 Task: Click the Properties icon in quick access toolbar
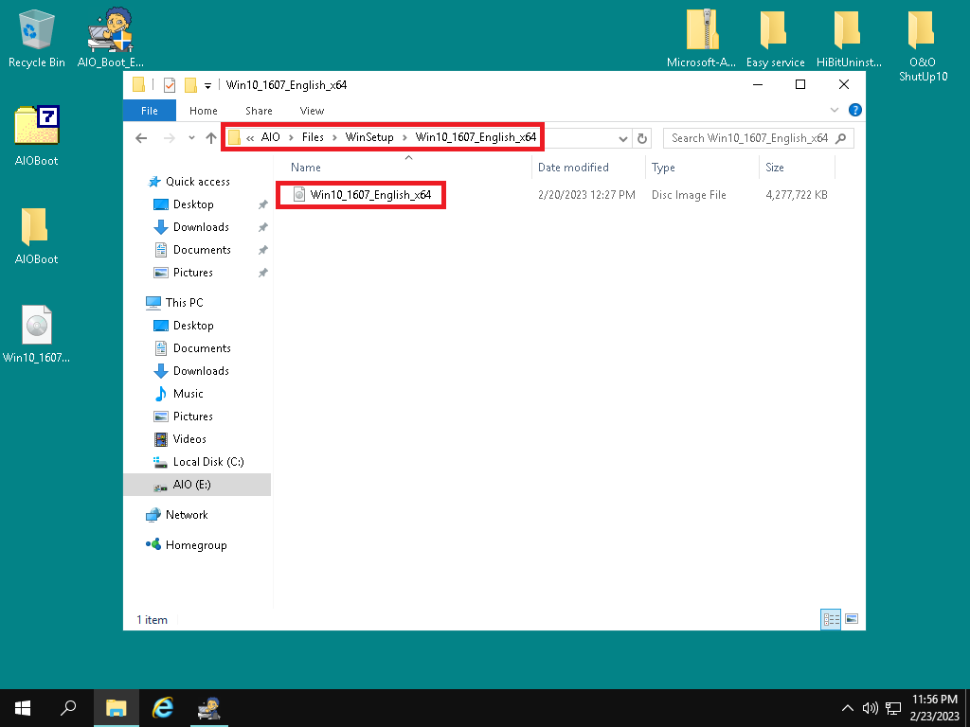170,85
